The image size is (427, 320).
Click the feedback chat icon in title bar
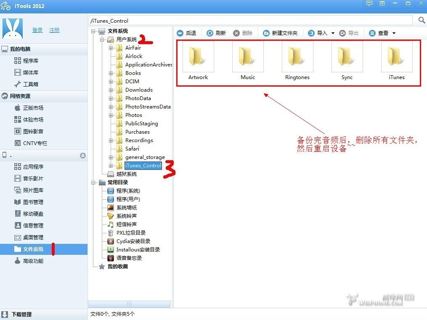369,3
